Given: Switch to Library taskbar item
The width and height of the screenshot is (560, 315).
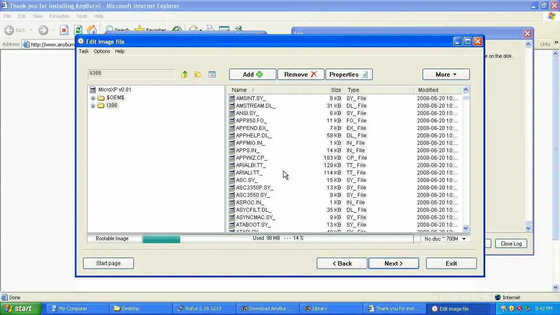Looking at the screenshot, I should (331, 308).
